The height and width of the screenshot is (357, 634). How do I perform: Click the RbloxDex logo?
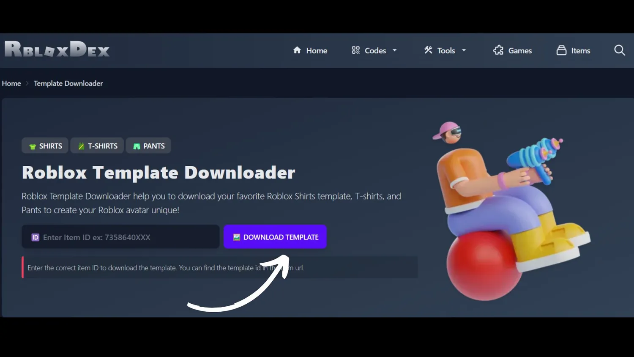57,49
